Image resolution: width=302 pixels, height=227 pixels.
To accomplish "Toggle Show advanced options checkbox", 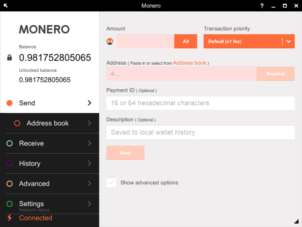I will (x=111, y=182).
